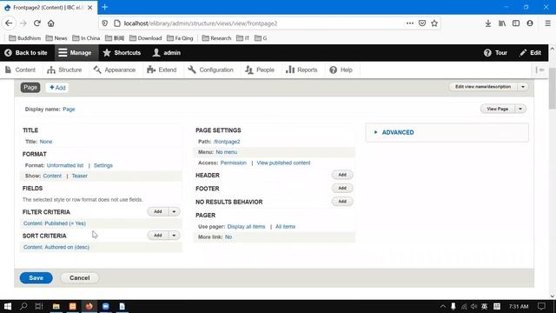The height and width of the screenshot is (313, 556).
Task: Bookmark this page with star icon
Action: [x=434, y=23]
